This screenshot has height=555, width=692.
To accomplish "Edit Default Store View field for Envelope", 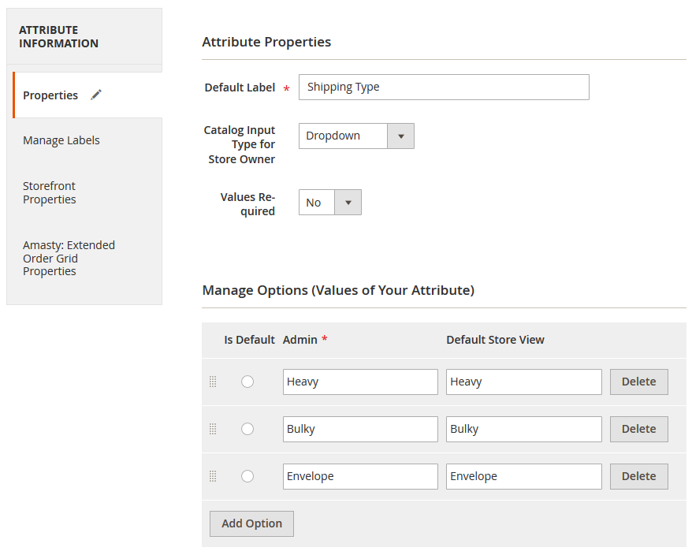I will tap(523, 476).
